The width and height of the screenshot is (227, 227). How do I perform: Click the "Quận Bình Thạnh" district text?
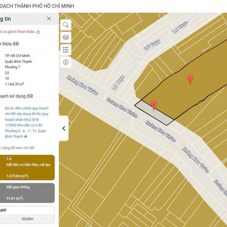point(18,62)
